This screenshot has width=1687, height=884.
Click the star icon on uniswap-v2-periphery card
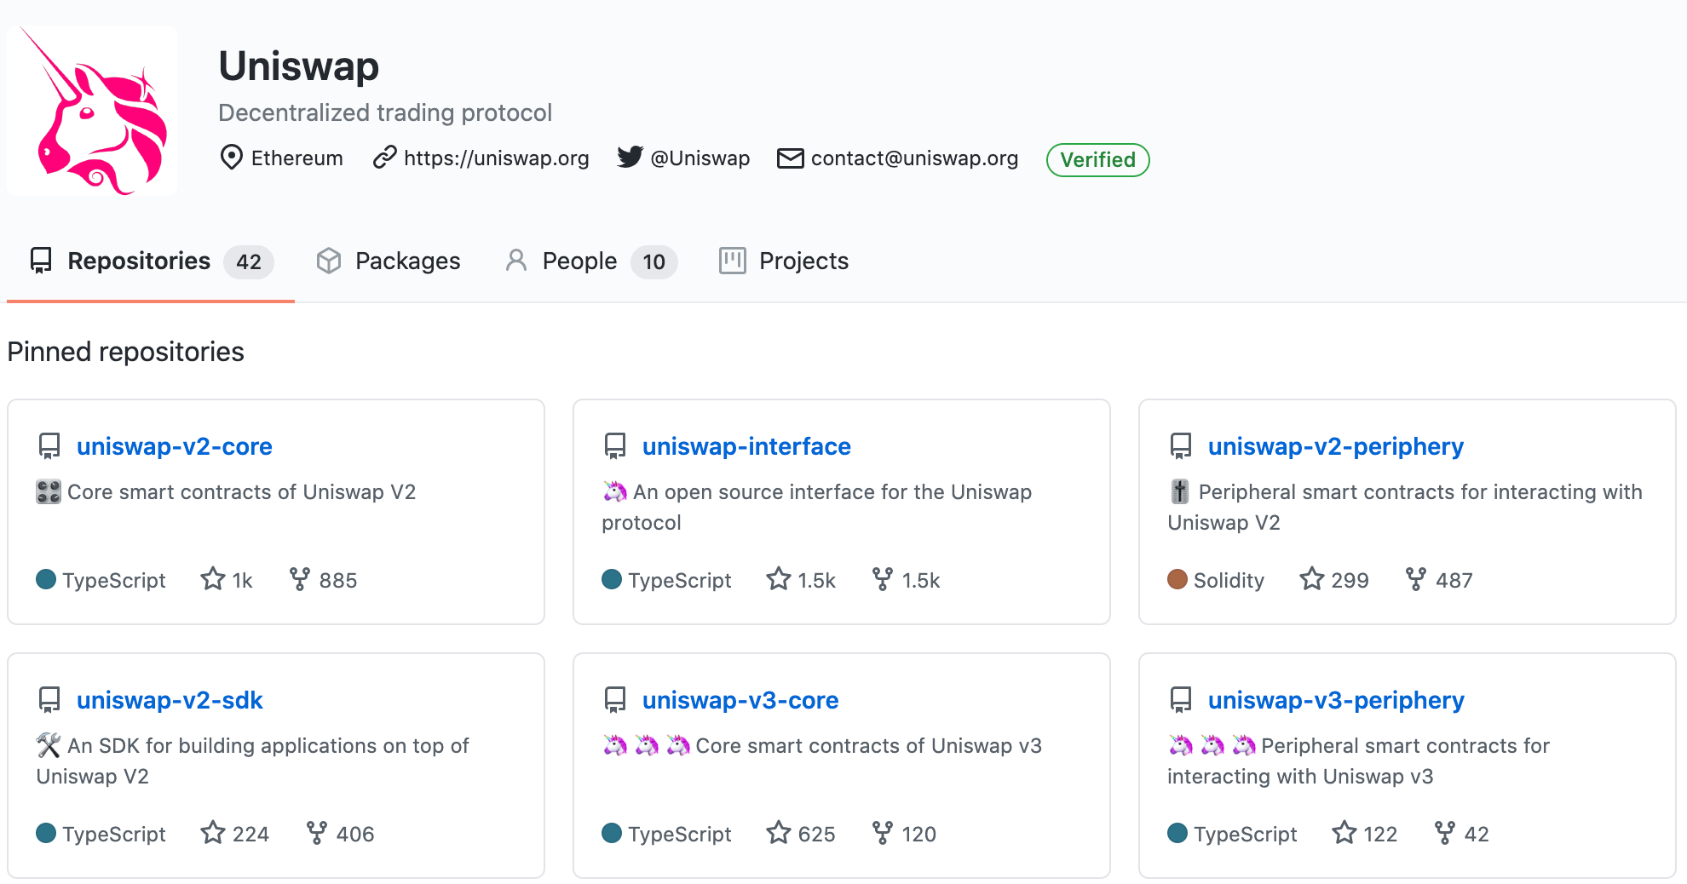[x=1312, y=579]
